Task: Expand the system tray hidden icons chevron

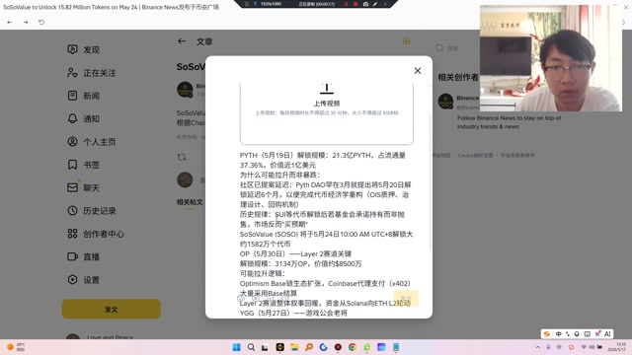Action: coord(537,347)
